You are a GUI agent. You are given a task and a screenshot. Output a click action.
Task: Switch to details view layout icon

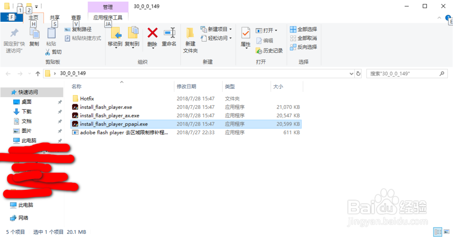tap(438, 232)
